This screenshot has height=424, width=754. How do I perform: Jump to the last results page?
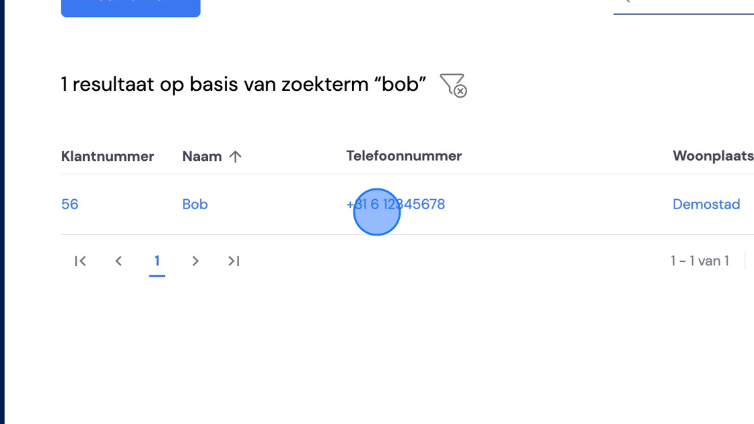[234, 261]
